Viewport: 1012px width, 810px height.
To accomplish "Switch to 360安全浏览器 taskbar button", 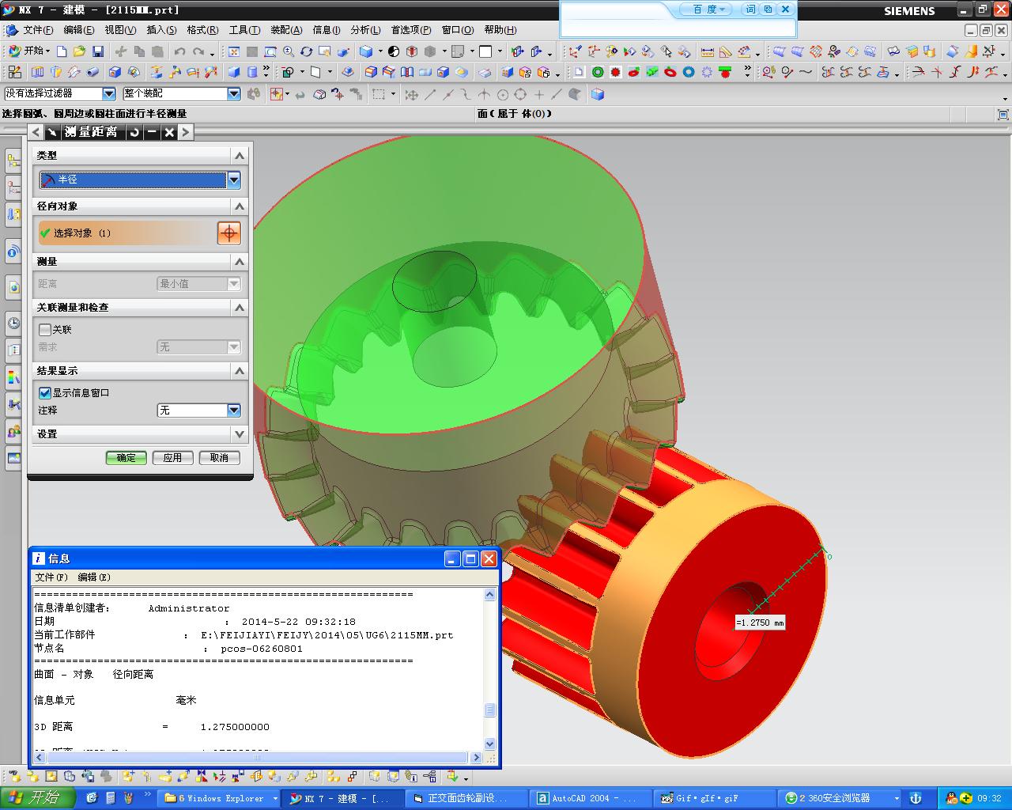I will click(x=840, y=798).
